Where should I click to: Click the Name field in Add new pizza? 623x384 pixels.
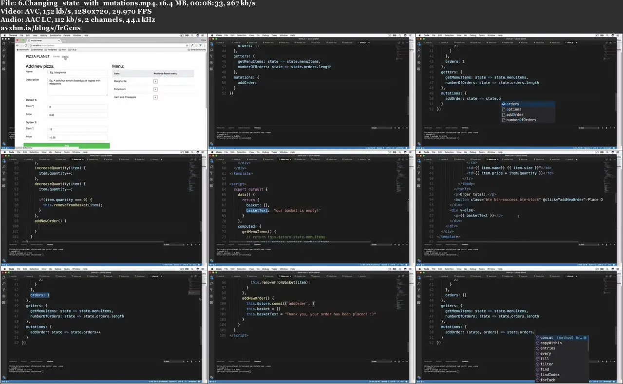tap(77, 72)
